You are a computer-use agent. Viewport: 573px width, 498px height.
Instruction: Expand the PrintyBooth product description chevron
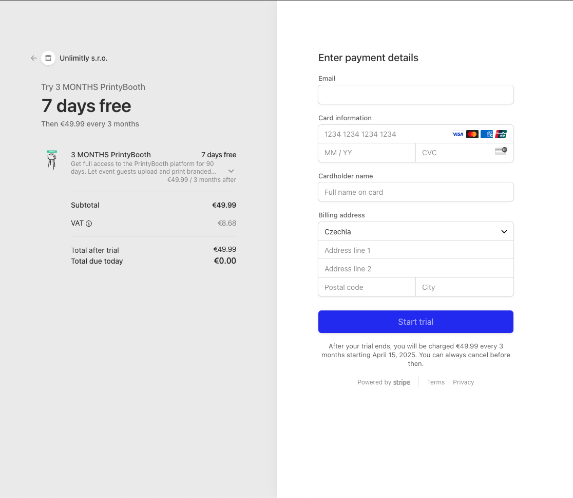(x=231, y=171)
